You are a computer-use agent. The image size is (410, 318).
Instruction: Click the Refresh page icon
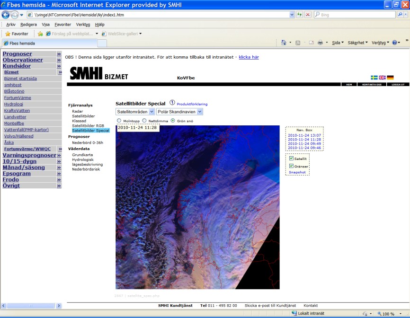pyautogui.click(x=299, y=15)
